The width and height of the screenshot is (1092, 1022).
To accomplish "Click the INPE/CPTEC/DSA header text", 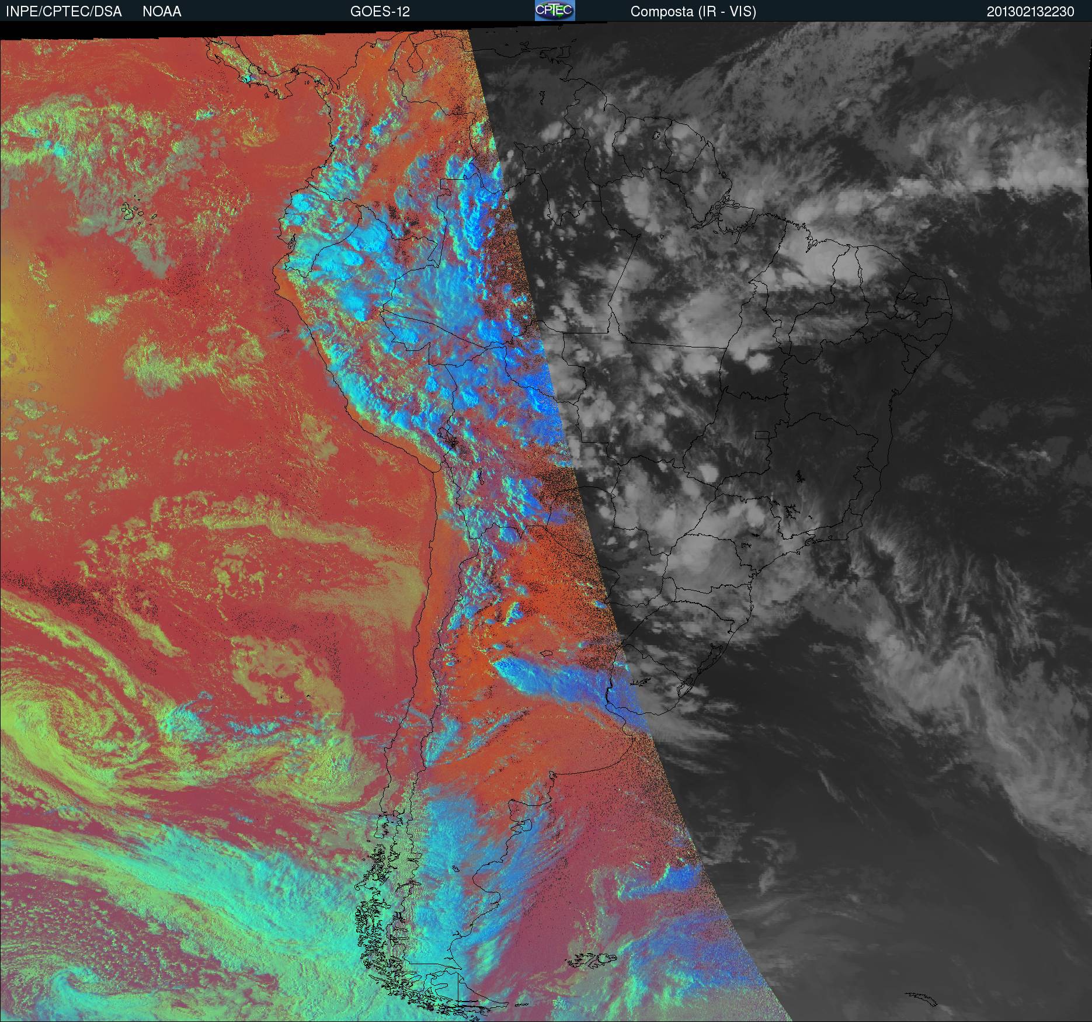I will coord(64,12).
